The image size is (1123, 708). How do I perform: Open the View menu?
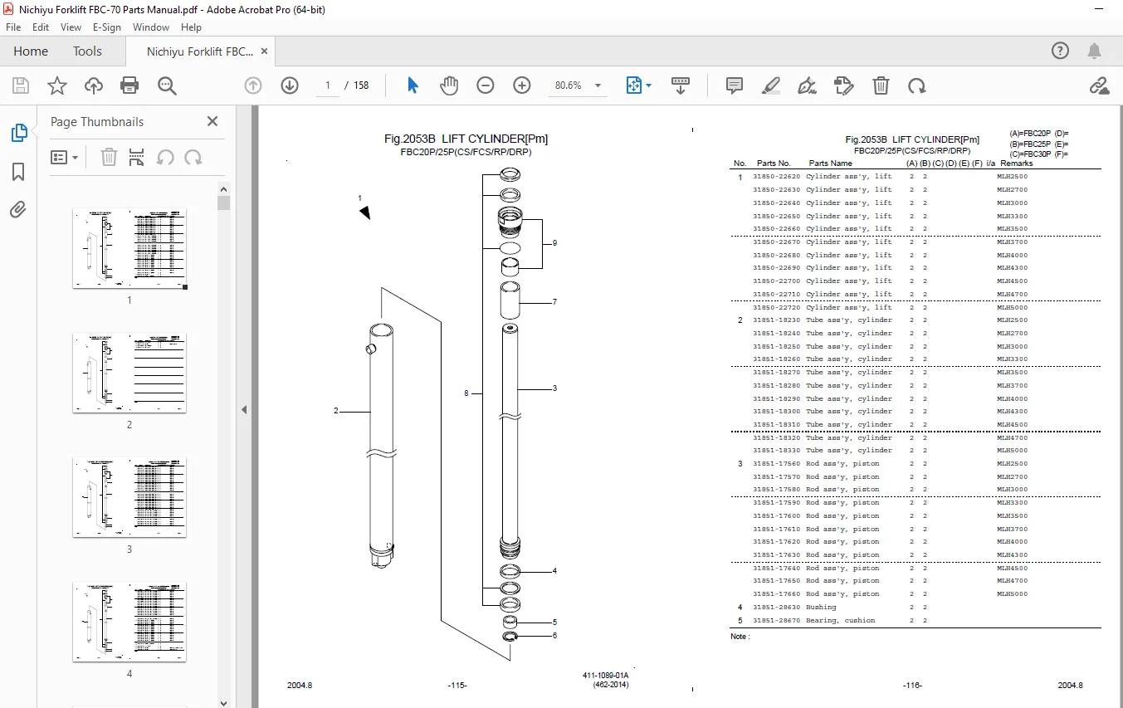point(71,27)
